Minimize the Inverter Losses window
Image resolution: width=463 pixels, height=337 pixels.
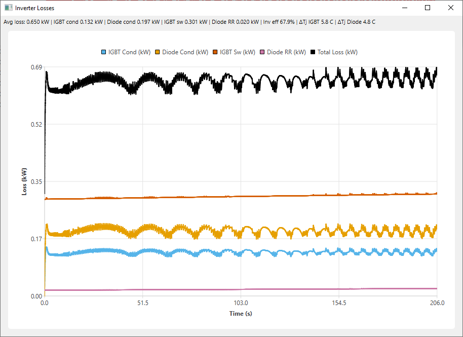point(404,8)
